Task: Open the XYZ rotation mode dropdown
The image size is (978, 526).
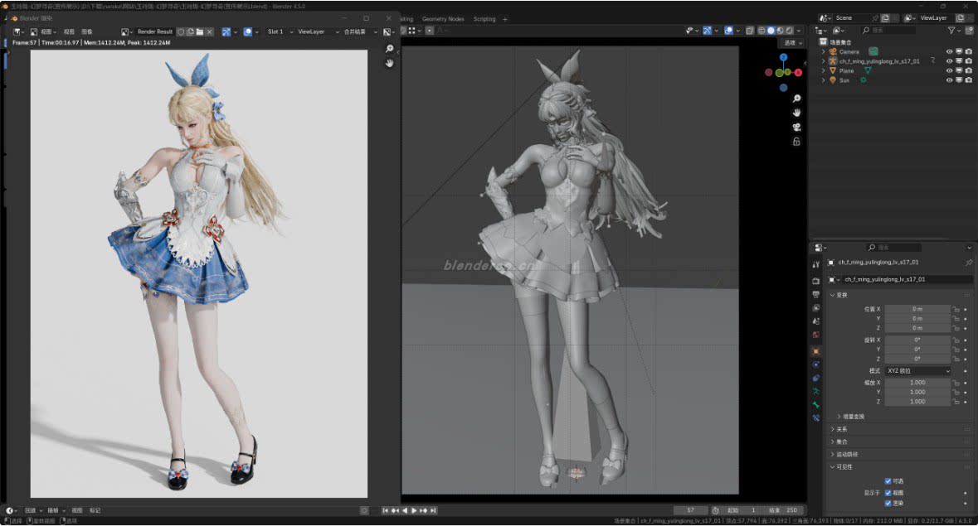Action: click(917, 371)
